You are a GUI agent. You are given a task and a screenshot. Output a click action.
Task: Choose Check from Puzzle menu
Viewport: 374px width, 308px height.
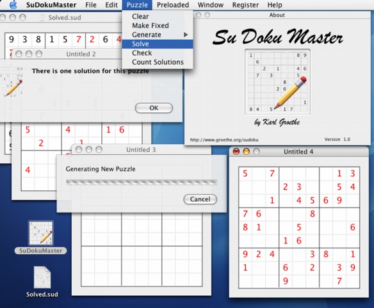158,53
